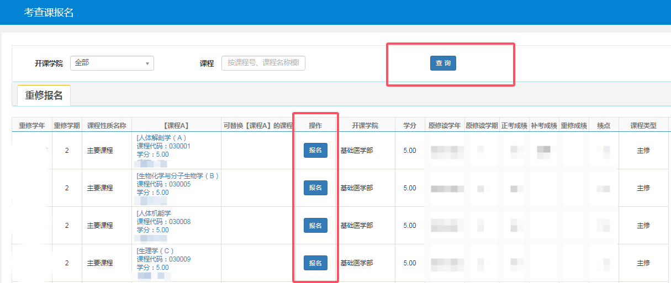Switch to the 重修报名 tab

tap(44, 95)
